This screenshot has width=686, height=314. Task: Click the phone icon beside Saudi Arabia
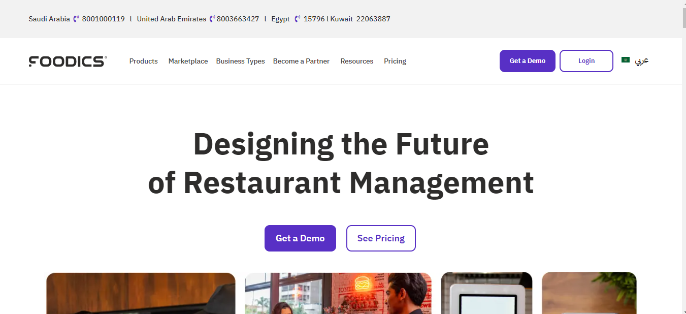click(76, 19)
